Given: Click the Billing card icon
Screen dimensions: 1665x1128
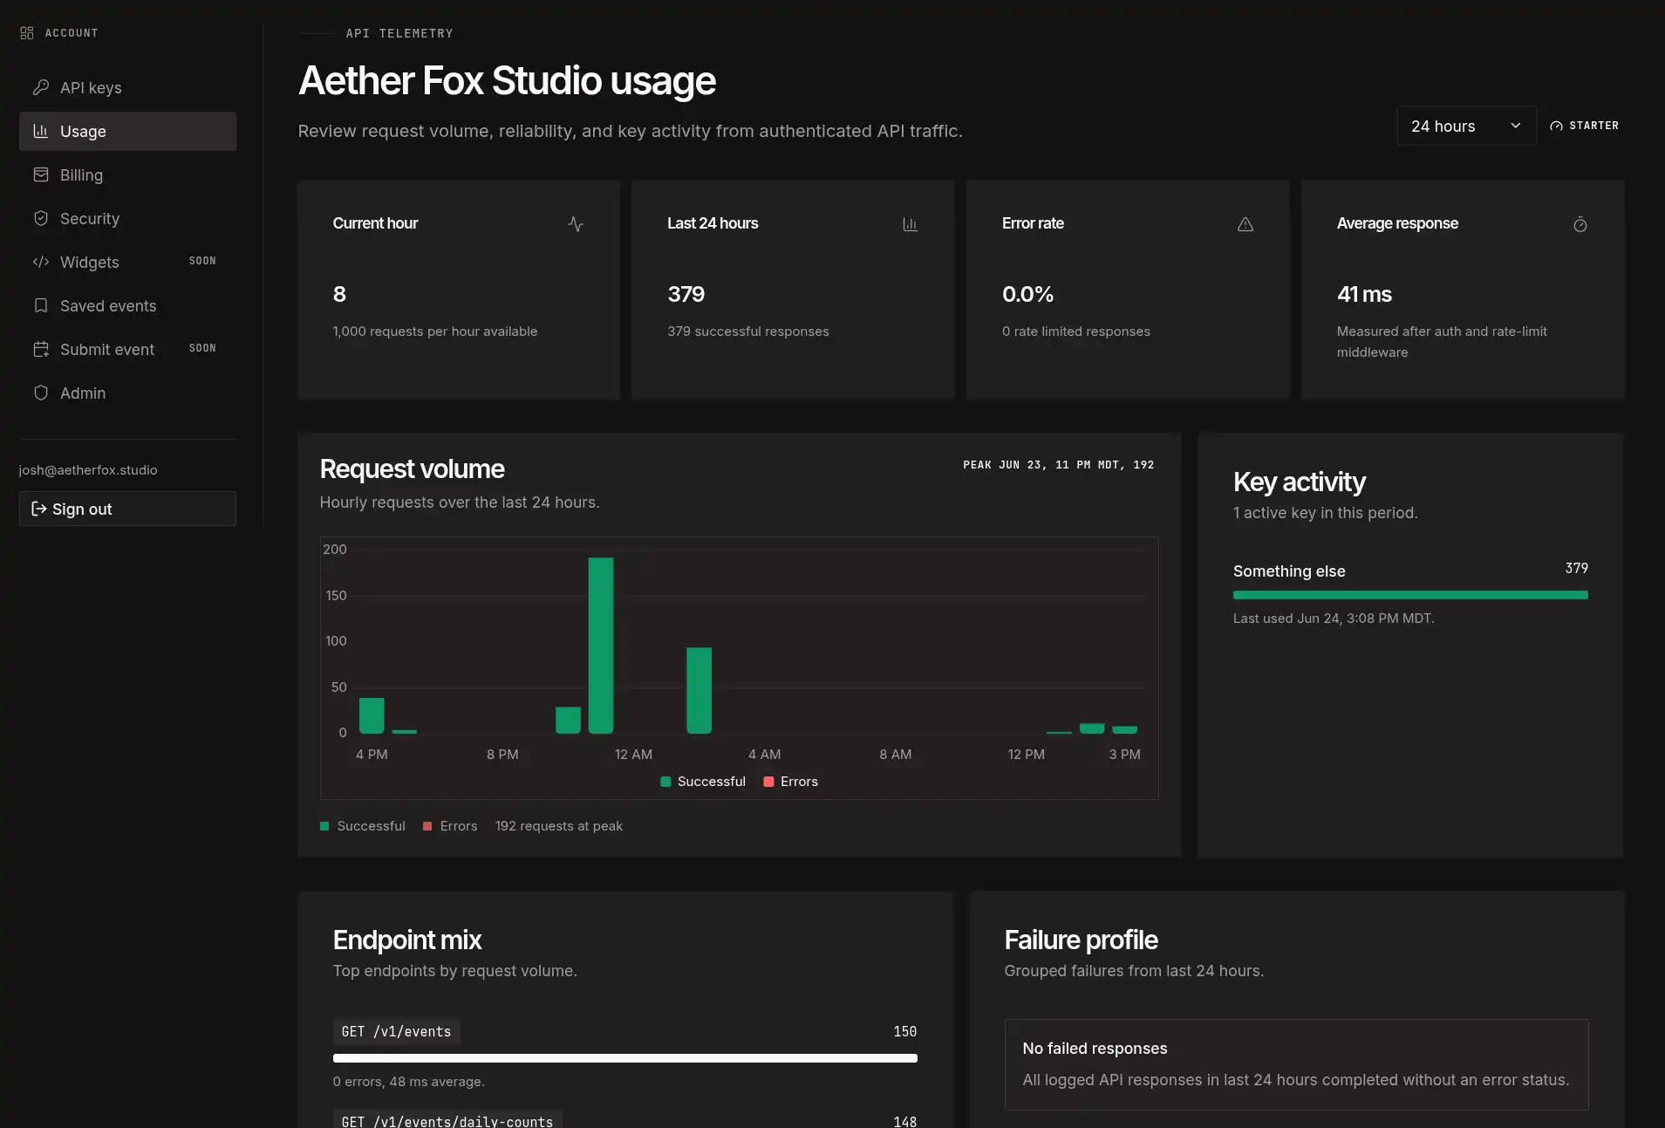Looking at the screenshot, I should pyautogui.click(x=40, y=174).
